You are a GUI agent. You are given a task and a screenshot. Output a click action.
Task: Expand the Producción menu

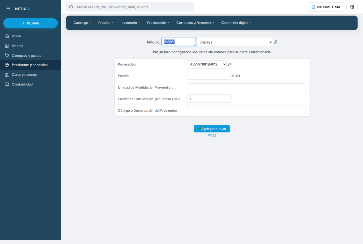(x=158, y=23)
